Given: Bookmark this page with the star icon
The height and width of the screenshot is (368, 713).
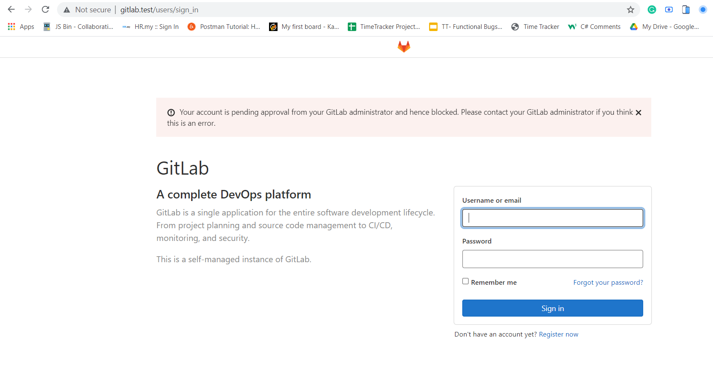Looking at the screenshot, I should 630,10.
